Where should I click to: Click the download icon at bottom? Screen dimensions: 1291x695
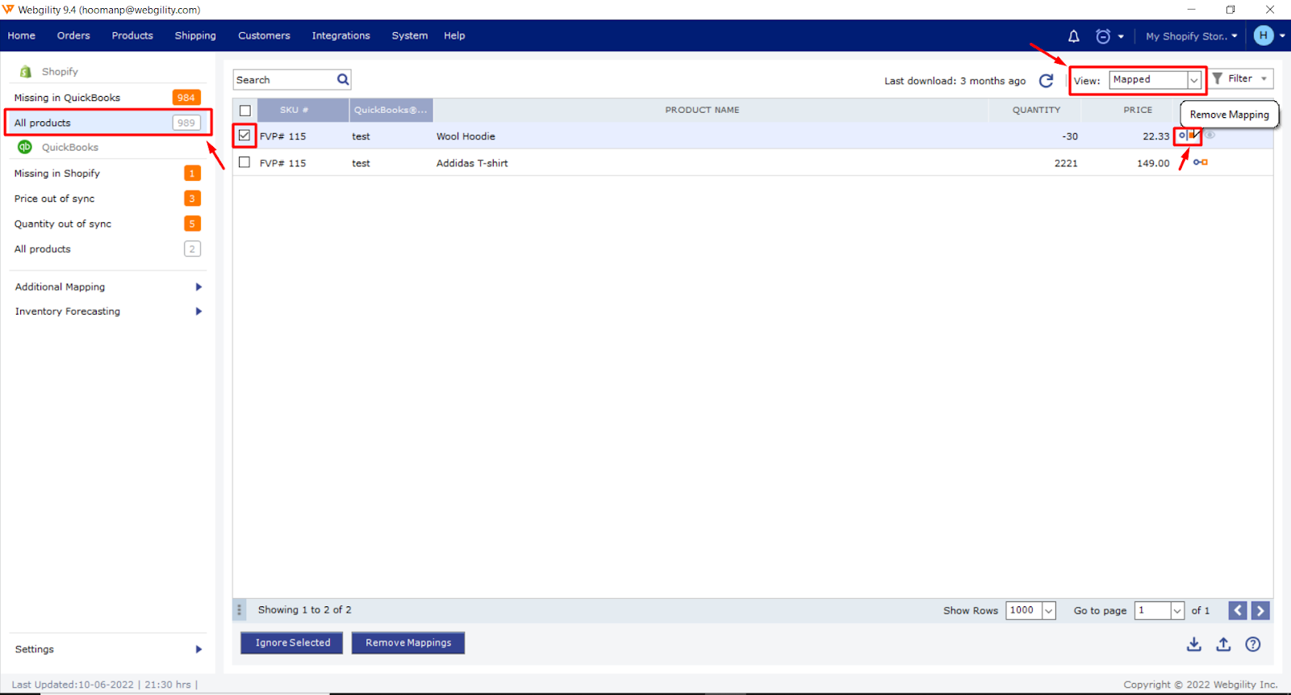point(1194,644)
